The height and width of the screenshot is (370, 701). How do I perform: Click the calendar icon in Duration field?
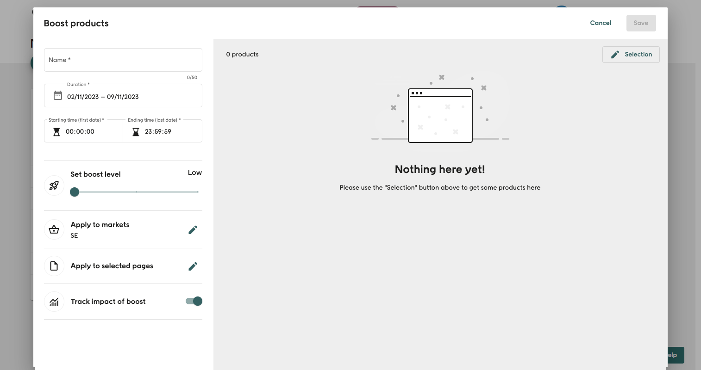click(x=58, y=96)
